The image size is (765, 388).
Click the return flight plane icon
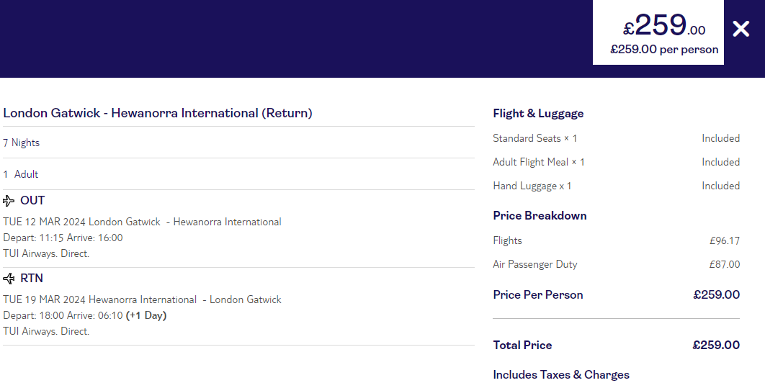(9, 279)
